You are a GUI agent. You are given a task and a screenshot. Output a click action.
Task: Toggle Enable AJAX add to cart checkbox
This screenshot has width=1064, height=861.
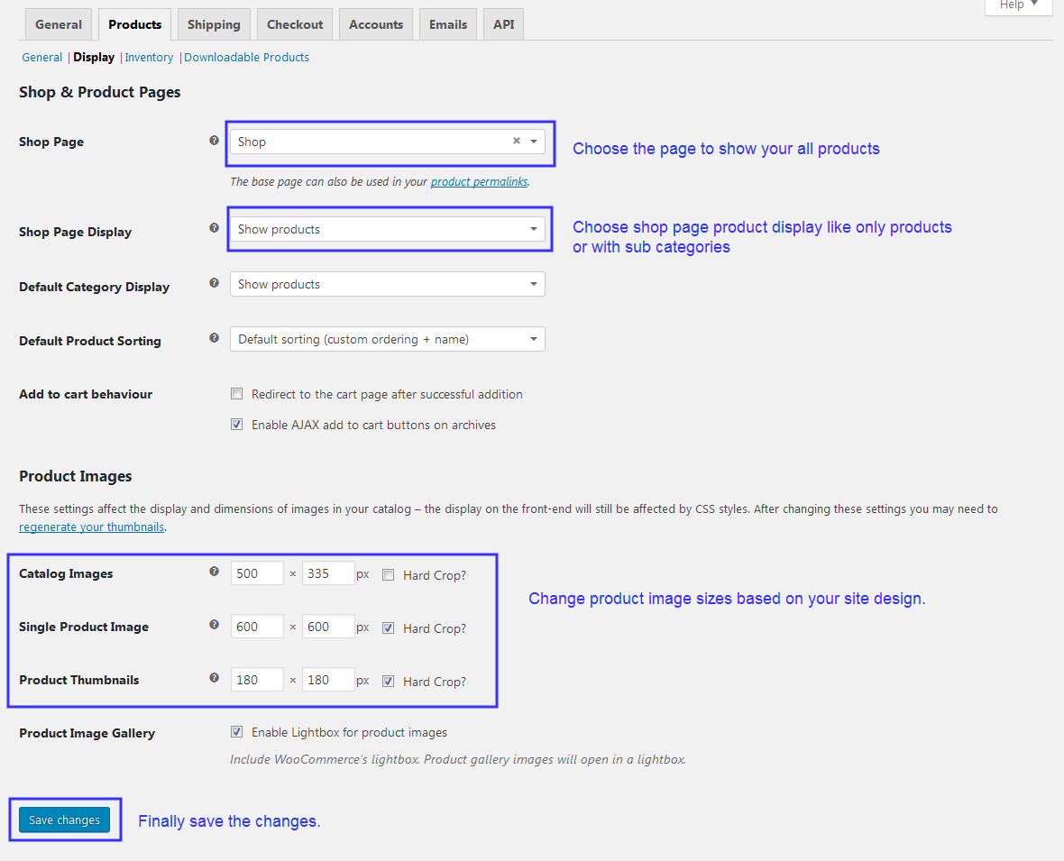[x=237, y=425]
